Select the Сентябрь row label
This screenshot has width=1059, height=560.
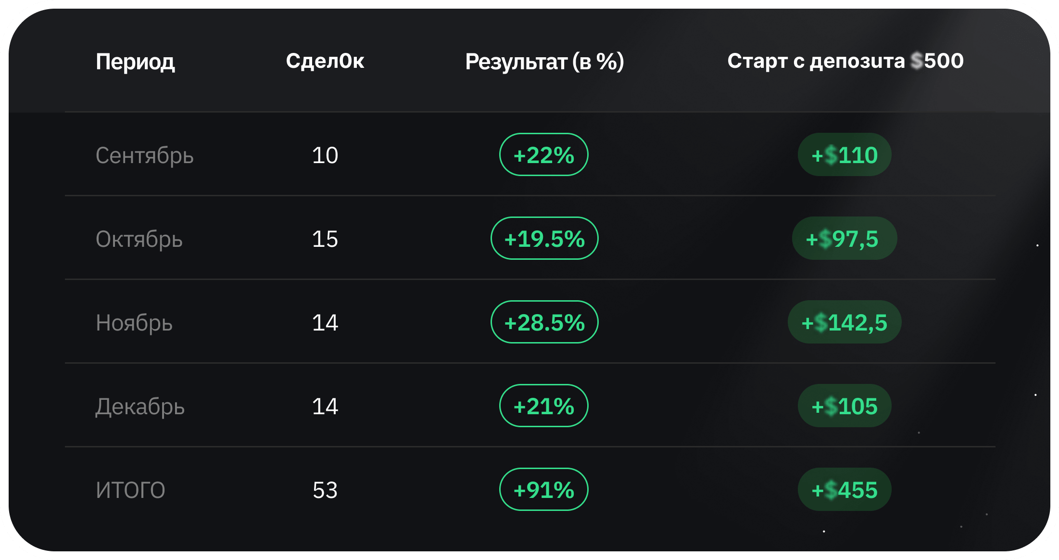pyautogui.click(x=144, y=155)
